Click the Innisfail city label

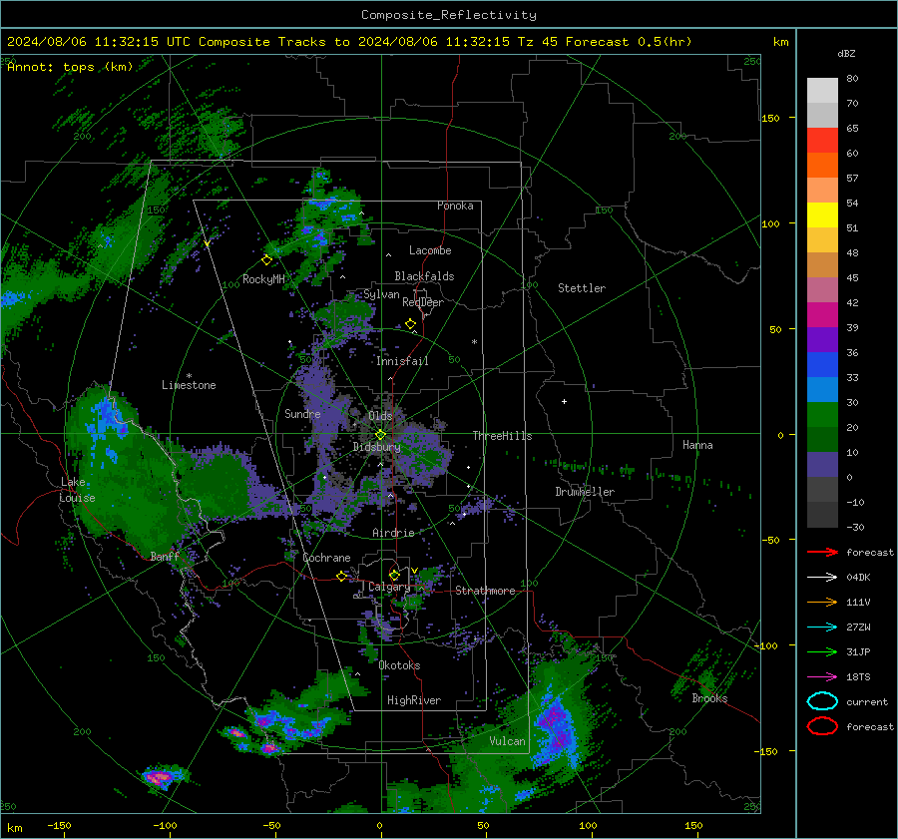pyautogui.click(x=402, y=361)
